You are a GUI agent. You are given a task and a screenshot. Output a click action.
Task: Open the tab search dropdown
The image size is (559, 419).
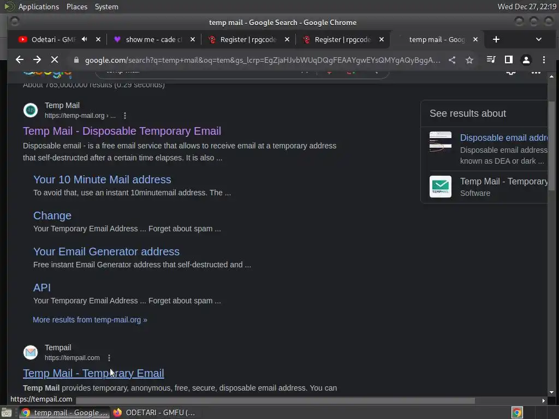539,39
